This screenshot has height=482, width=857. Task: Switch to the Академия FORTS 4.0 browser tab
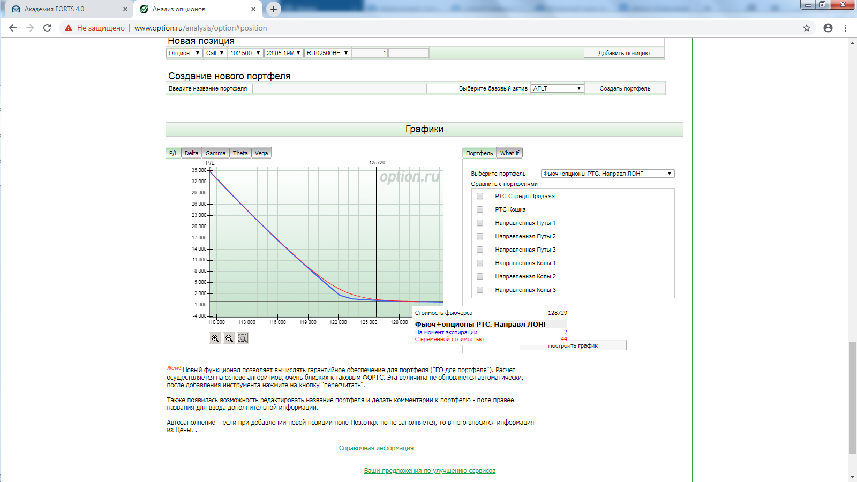[x=70, y=9]
